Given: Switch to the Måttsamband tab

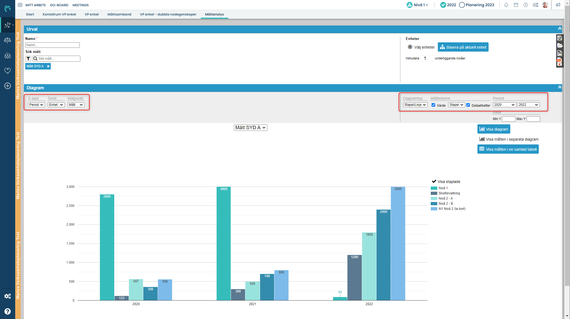Looking at the screenshot, I should [119, 14].
